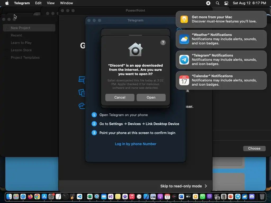271x203 pixels.
Task: Open Music from the dock
Action: [x=132, y=196]
